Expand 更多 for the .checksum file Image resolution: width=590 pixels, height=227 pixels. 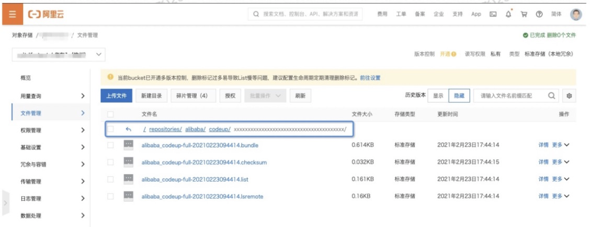pos(560,162)
